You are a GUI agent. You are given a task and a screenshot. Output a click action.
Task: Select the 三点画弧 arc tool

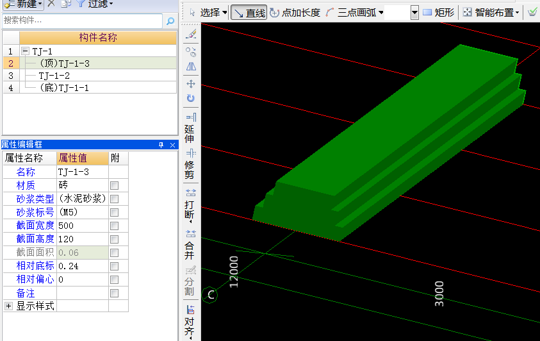click(x=351, y=13)
